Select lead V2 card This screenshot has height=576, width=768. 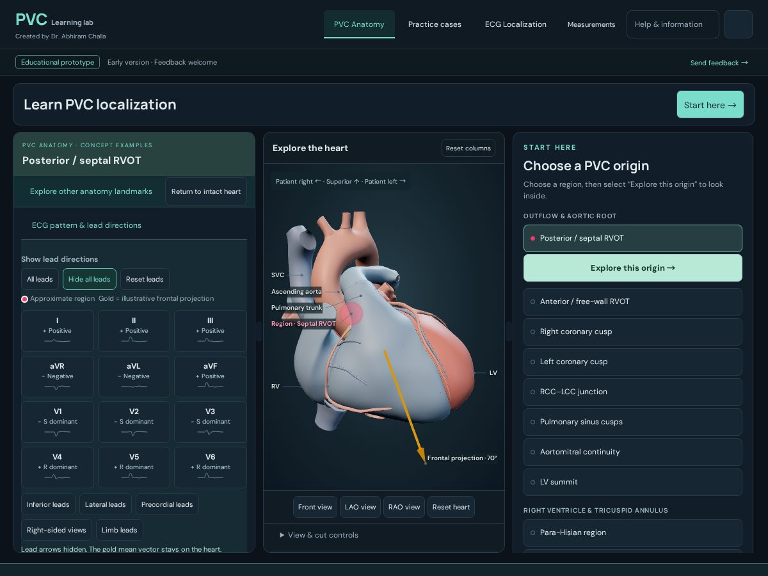(x=134, y=422)
